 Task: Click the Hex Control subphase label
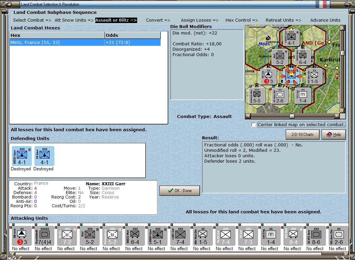tap(242, 20)
